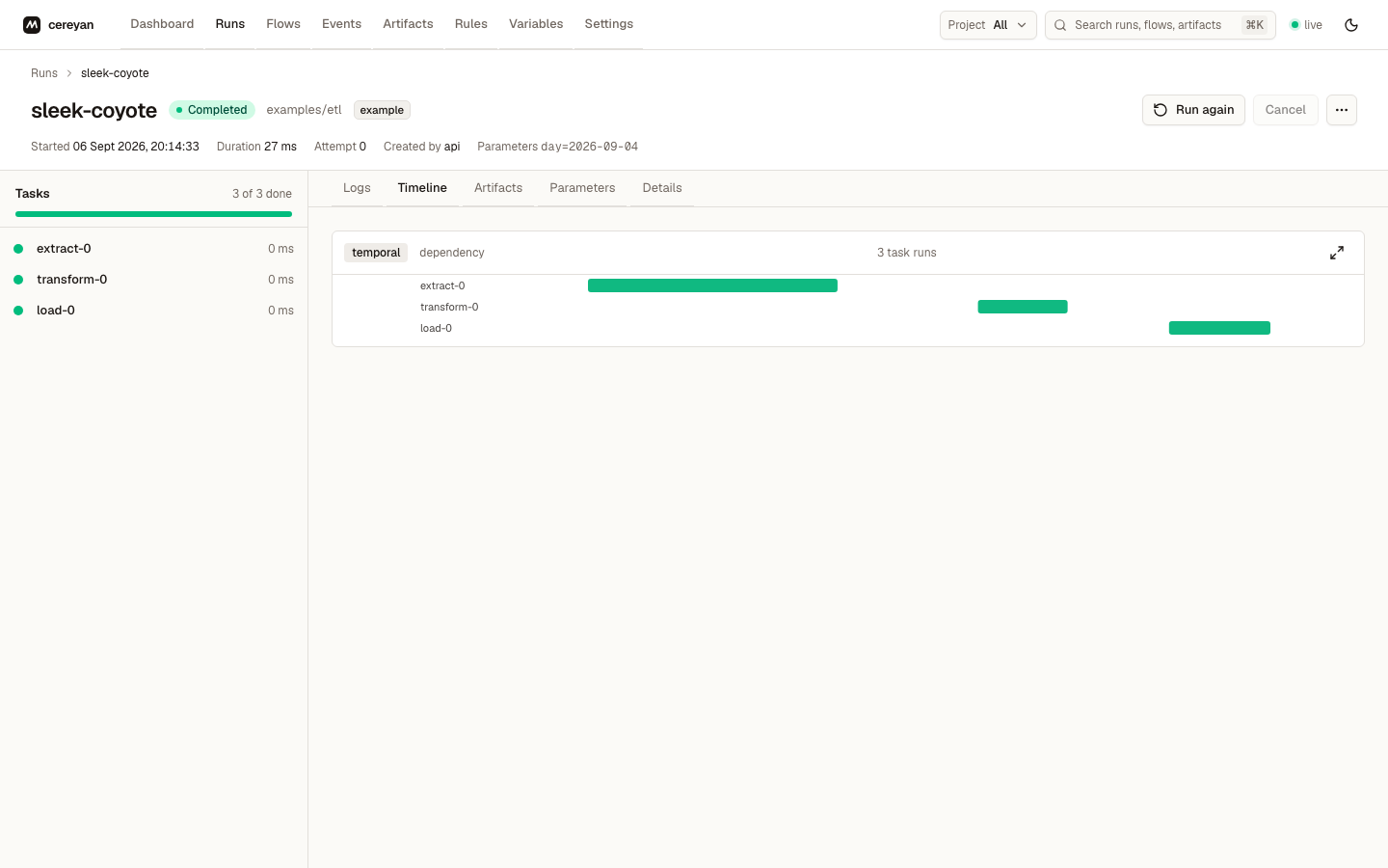Click the transform-0 timeline bar
The image size is (1388, 868).
(1023, 307)
